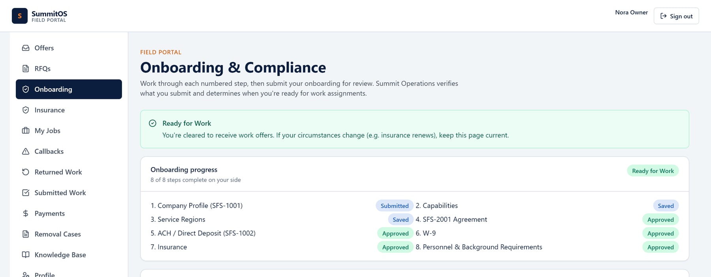The image size is (711, 277).
Task: Click the RFQs document icon
Action: click(x=26, y=69)
